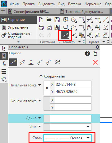Screen dimensions: 112x143
Task: Add a new document tab with plus
Action: coord(3,11)
